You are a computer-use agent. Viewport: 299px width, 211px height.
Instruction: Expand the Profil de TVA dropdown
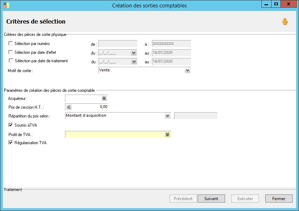(167, 134)
